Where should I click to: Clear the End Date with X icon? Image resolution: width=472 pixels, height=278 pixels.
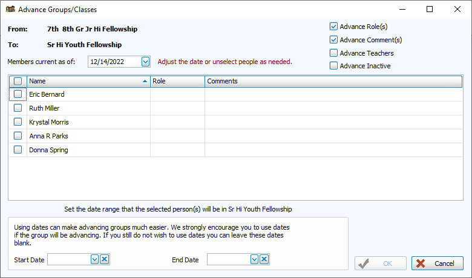click(x=264, y=259)
